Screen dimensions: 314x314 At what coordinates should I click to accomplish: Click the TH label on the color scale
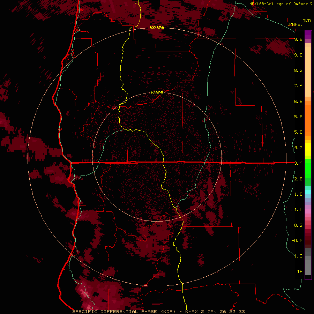point(300,272)
